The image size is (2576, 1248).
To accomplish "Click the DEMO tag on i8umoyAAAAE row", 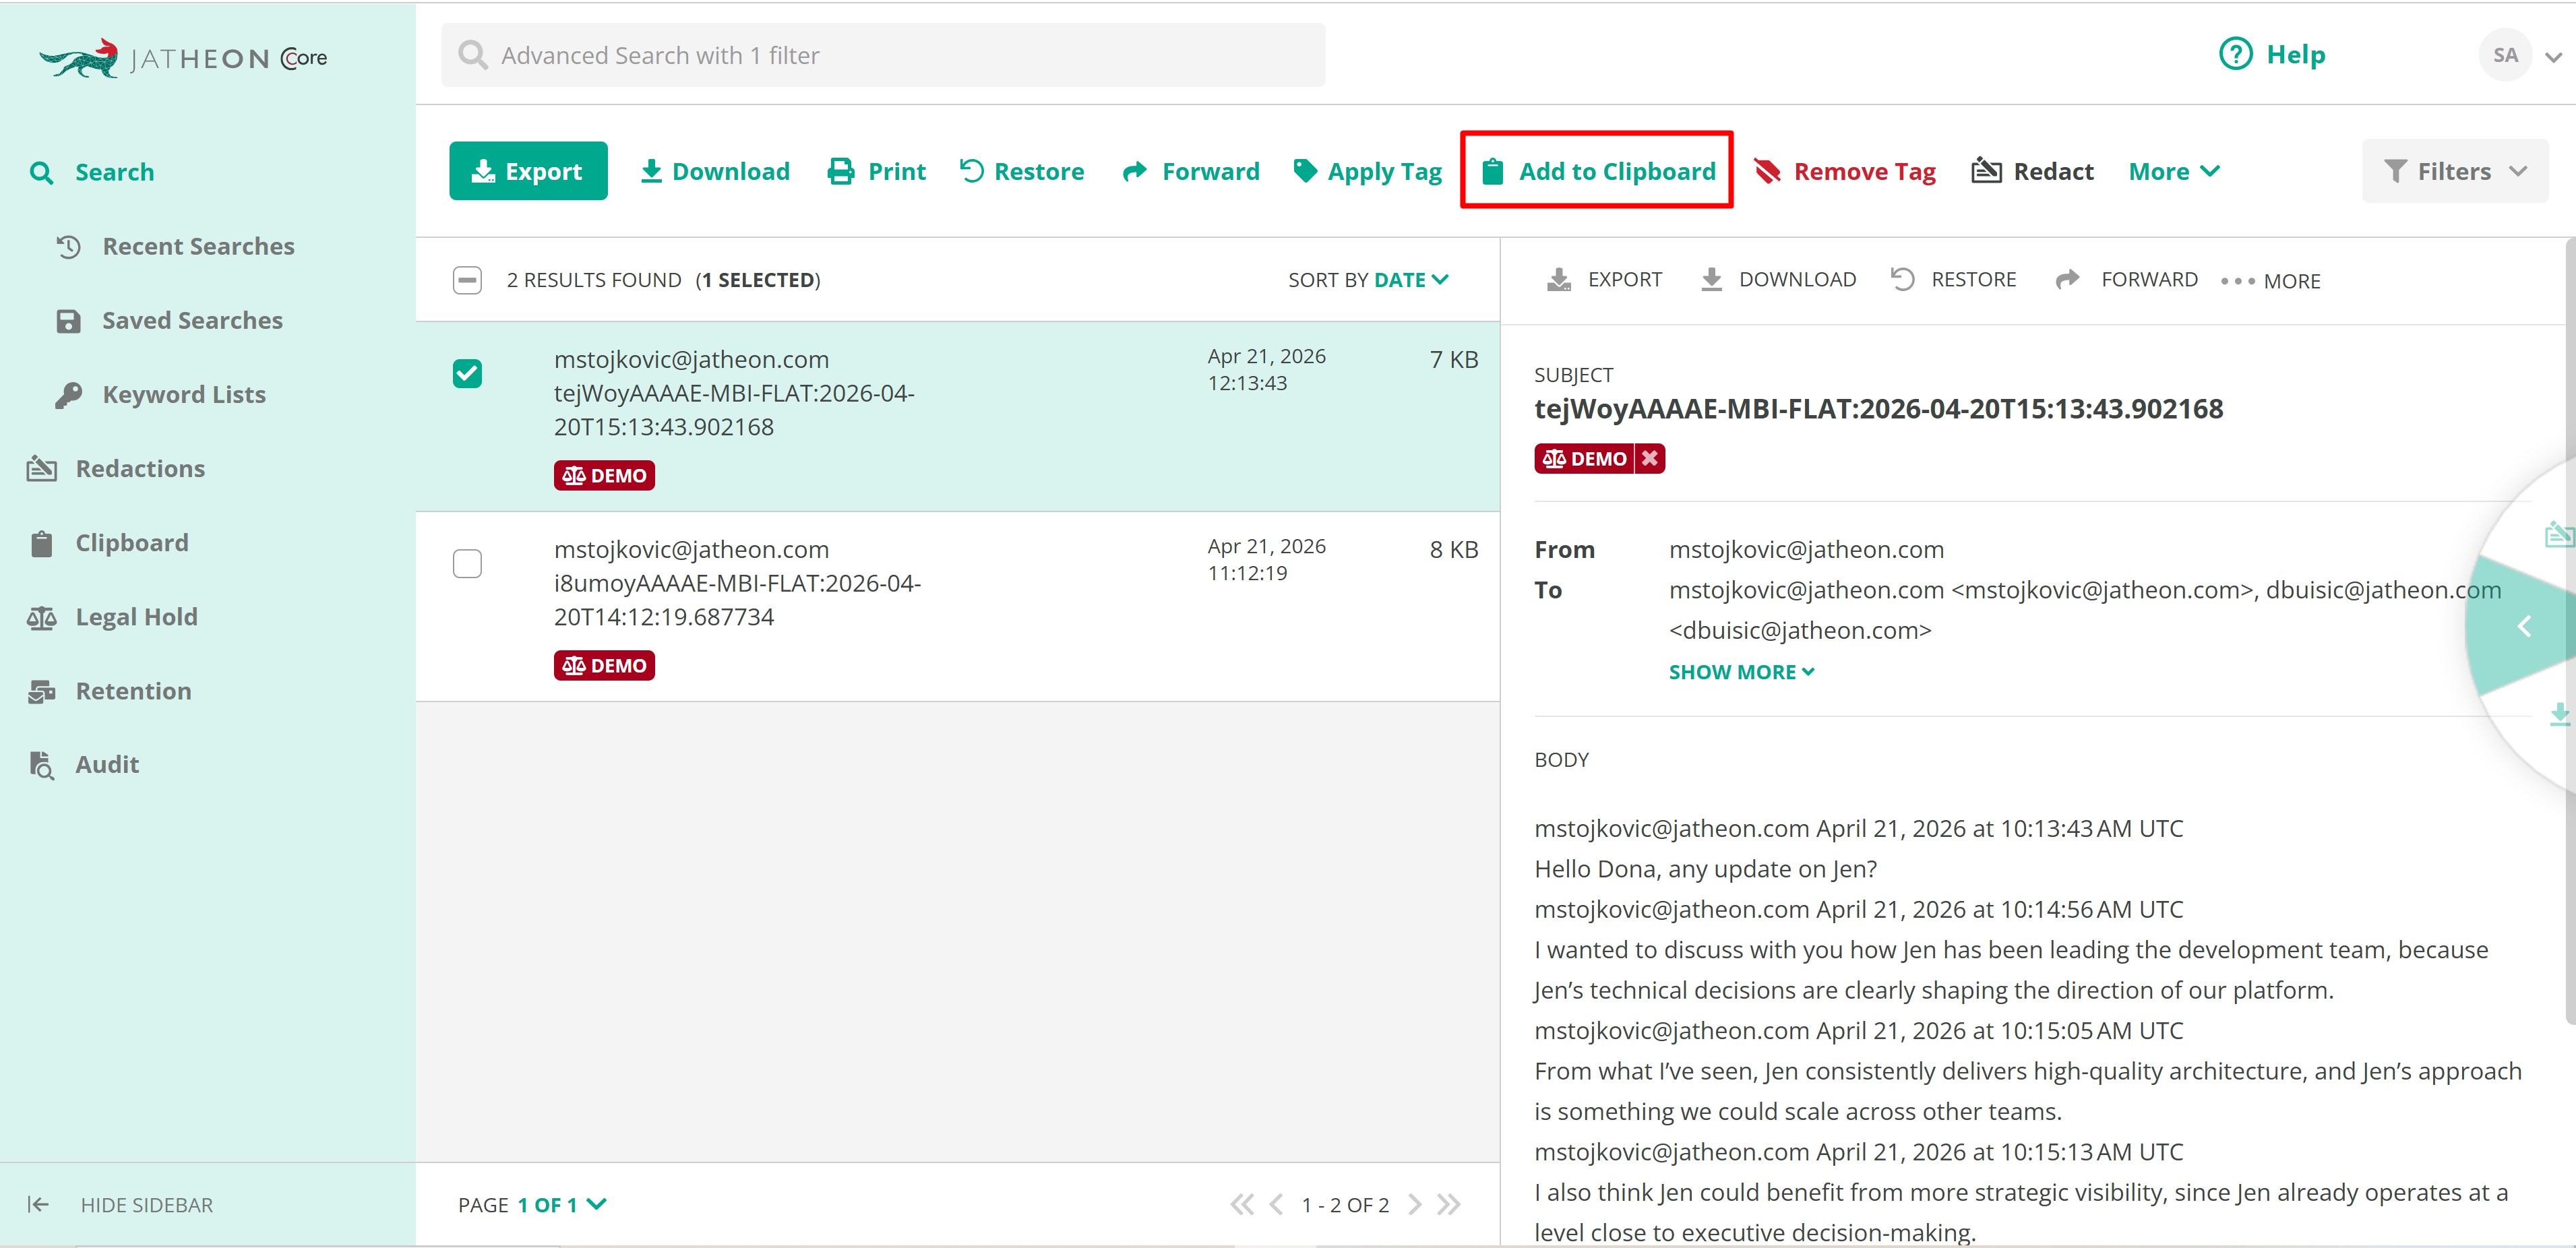I will [x=604, y=665].
